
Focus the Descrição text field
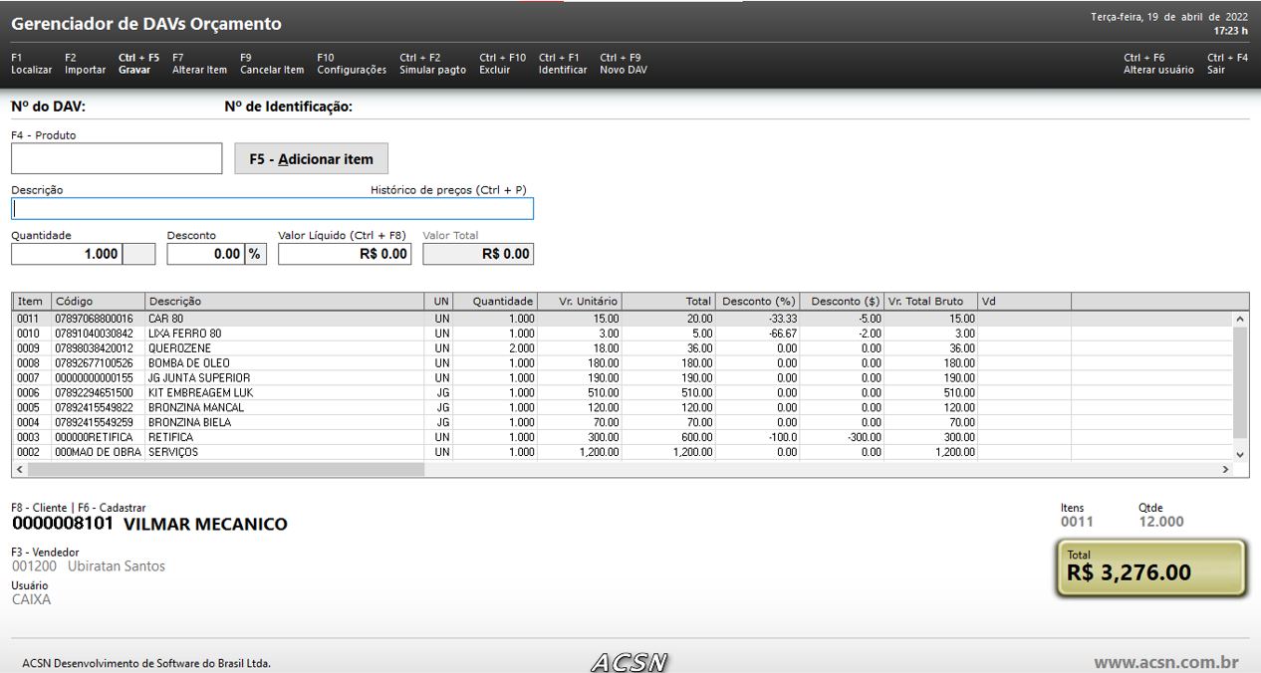[x=272, y=208]
